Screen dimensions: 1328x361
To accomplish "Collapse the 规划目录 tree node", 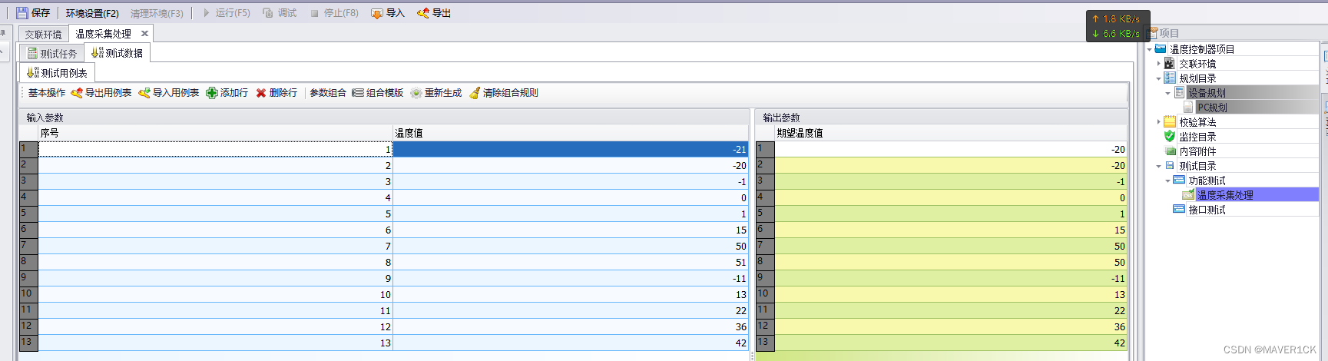I will click(x=1158, y=78).
